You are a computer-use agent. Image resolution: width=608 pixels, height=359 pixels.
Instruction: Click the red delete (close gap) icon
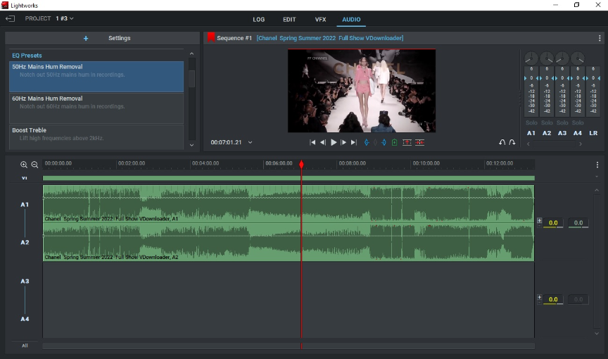419,143
